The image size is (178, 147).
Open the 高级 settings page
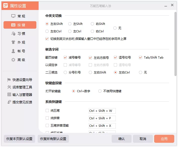(x=20, y=60)
